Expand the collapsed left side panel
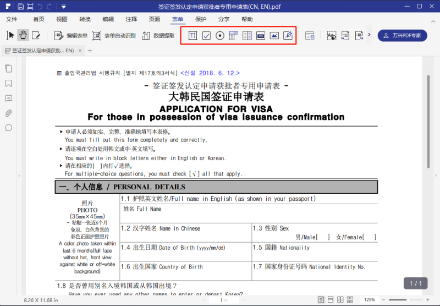 (19, 176)
